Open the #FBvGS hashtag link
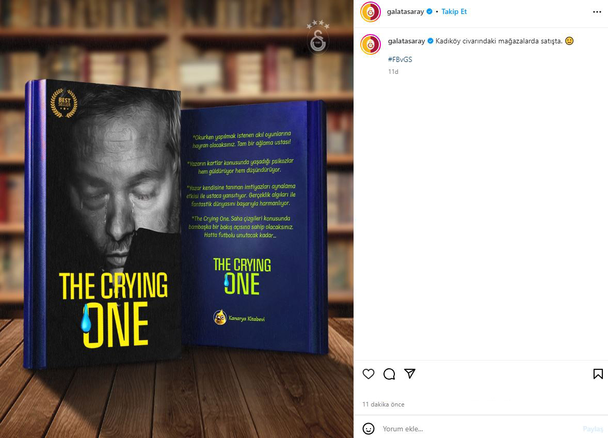Screen dimensions: 608x438 pos(400,59)
